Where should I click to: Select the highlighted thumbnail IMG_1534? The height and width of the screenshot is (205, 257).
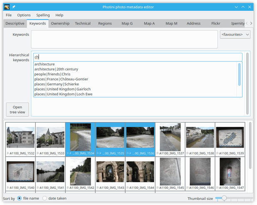pos(80,139)
